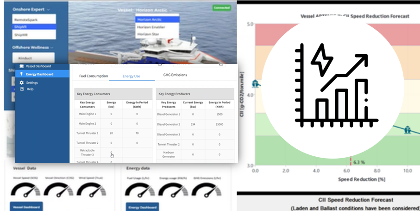
Task: Click the Vessel Dashboard sidebar ship icon
Action: point(21,66)
